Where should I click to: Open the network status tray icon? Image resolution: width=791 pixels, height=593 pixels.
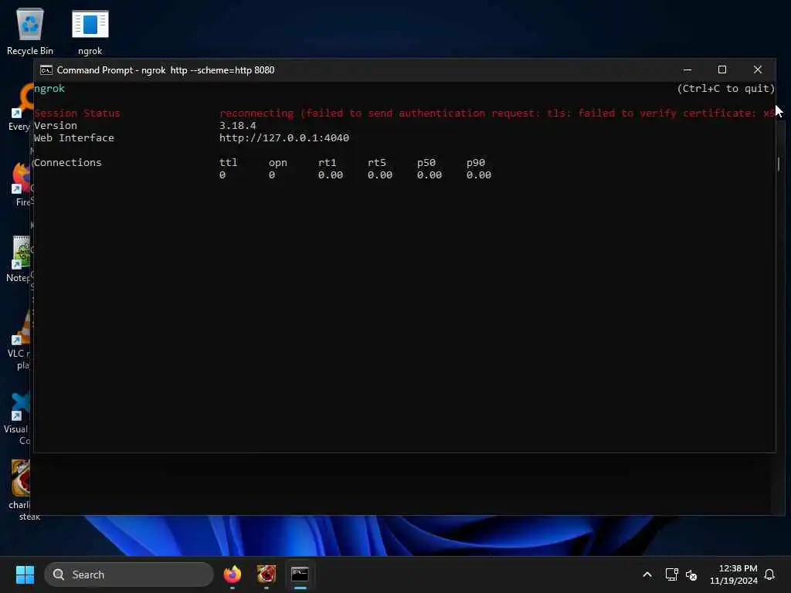pyautogui.click(x=671, y=574)
